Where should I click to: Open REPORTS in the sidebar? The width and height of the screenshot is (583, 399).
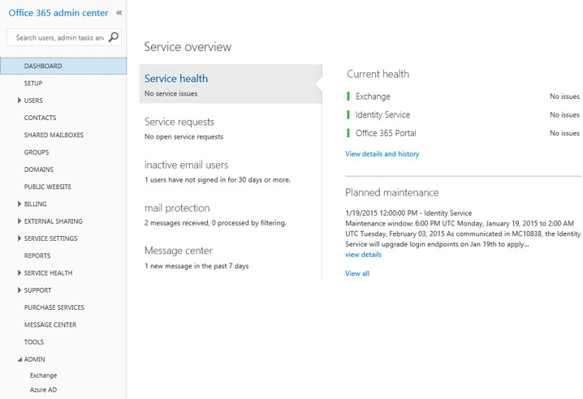click(x=37, y=255)
